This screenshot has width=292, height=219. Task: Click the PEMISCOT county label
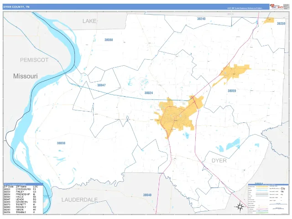pyautogui.click(x=34, y=60)
